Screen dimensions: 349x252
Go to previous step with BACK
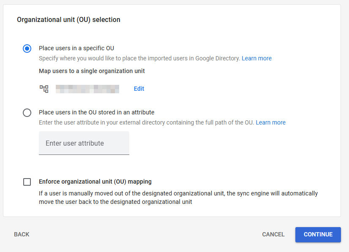(22, 234)
